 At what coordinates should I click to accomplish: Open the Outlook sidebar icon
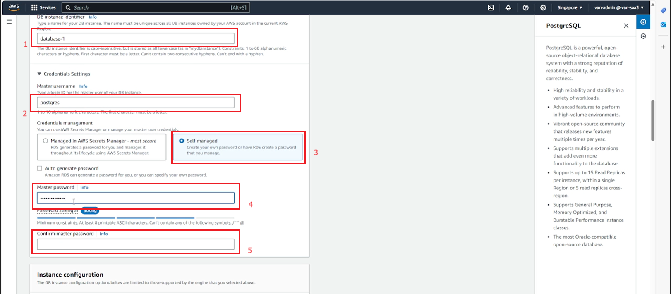[663, 24]
